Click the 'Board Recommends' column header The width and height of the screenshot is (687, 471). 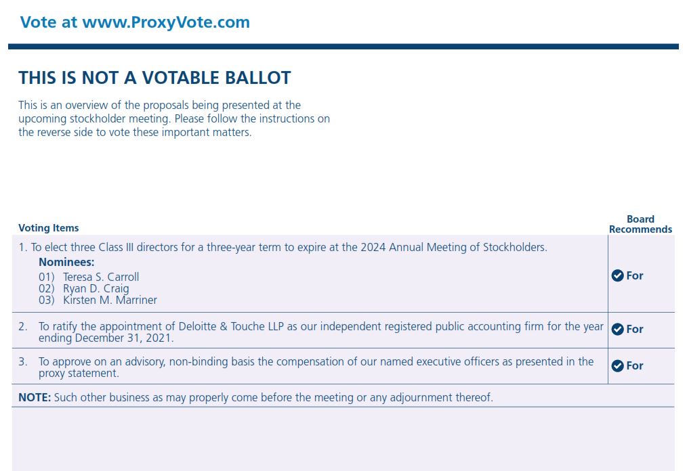640,224
